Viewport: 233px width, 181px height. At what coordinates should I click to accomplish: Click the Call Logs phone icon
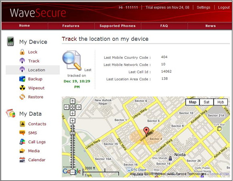[22, 142]
